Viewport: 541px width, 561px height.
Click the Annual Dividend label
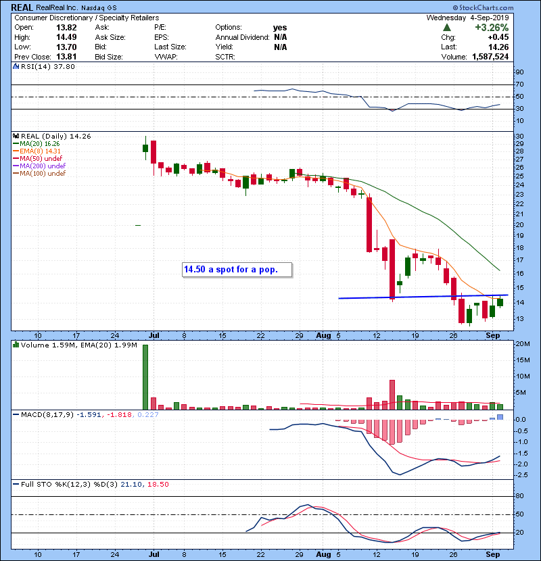(x=242, y=37)
